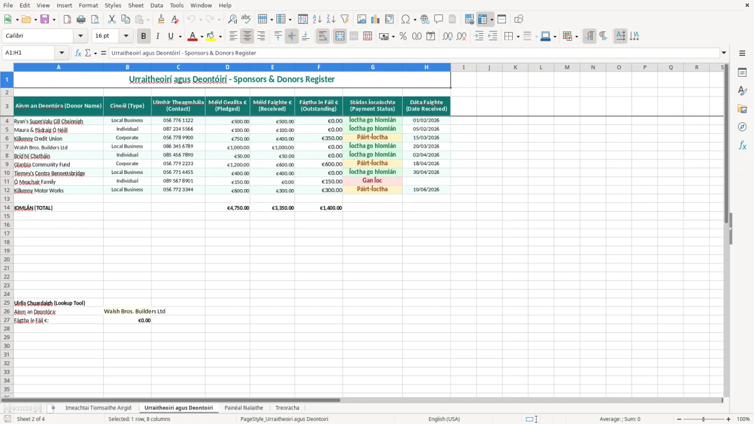Open the Format menu
Viewport: 754px width, 424px height.
point(89,5)
